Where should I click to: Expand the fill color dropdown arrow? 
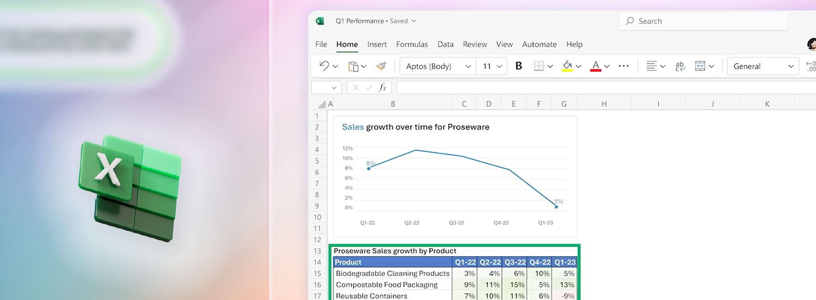(578, 67)
